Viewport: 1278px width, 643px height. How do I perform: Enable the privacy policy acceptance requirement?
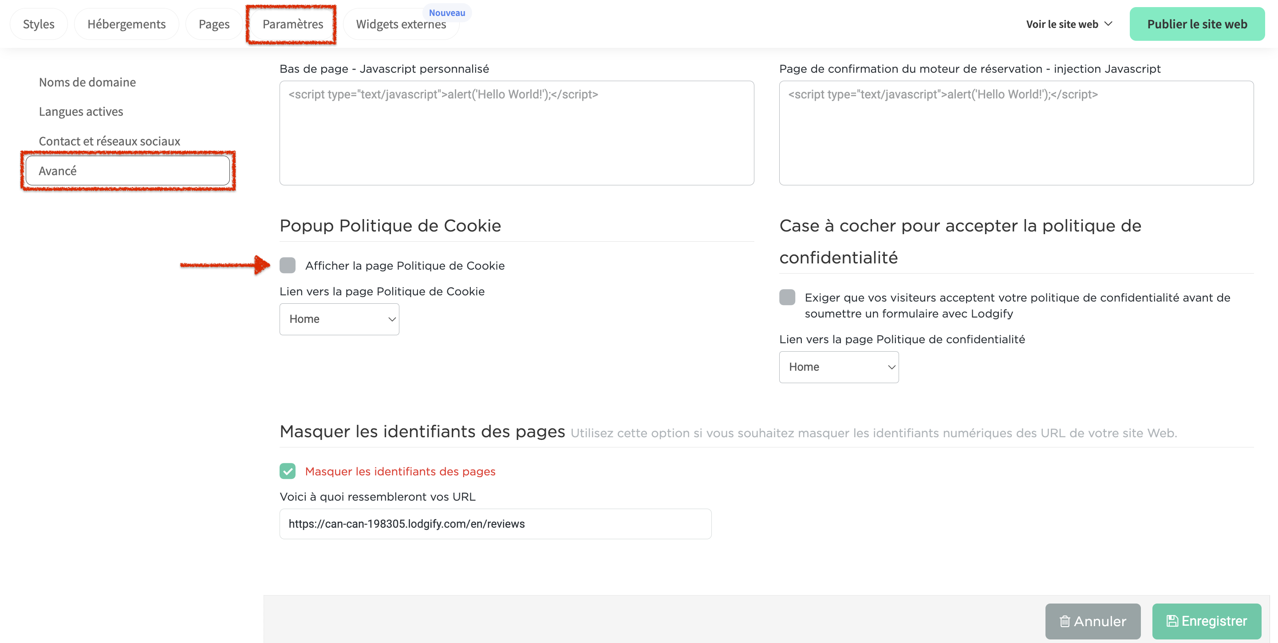787,297
